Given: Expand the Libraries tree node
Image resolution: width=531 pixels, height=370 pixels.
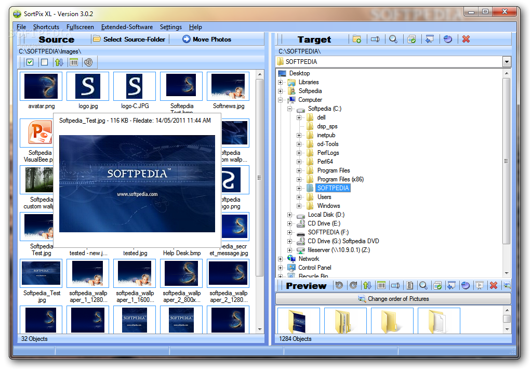Looking at the screenshot, I should pos(281,82).
